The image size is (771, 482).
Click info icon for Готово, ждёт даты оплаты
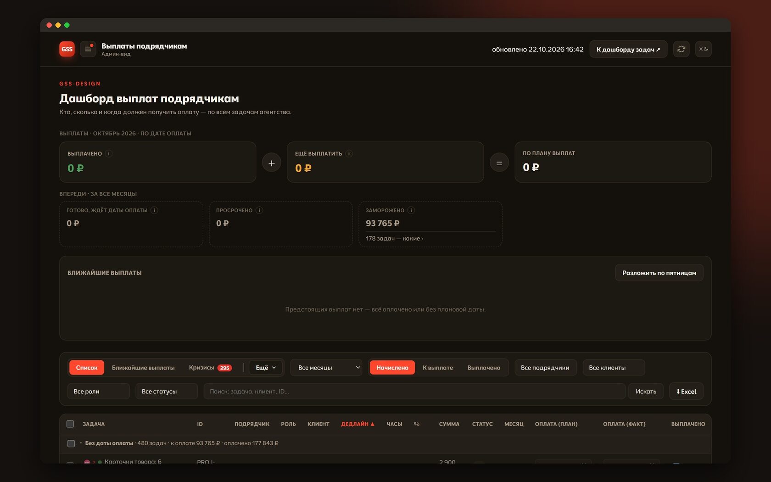click(x=155, y=210)
